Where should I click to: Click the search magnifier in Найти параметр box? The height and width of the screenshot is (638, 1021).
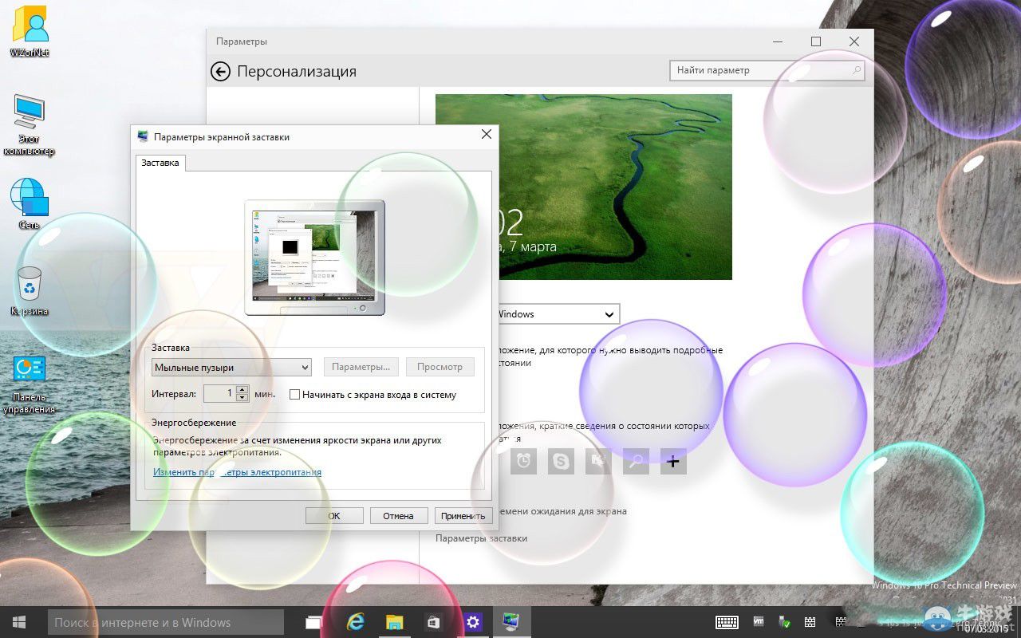(857, 70)
